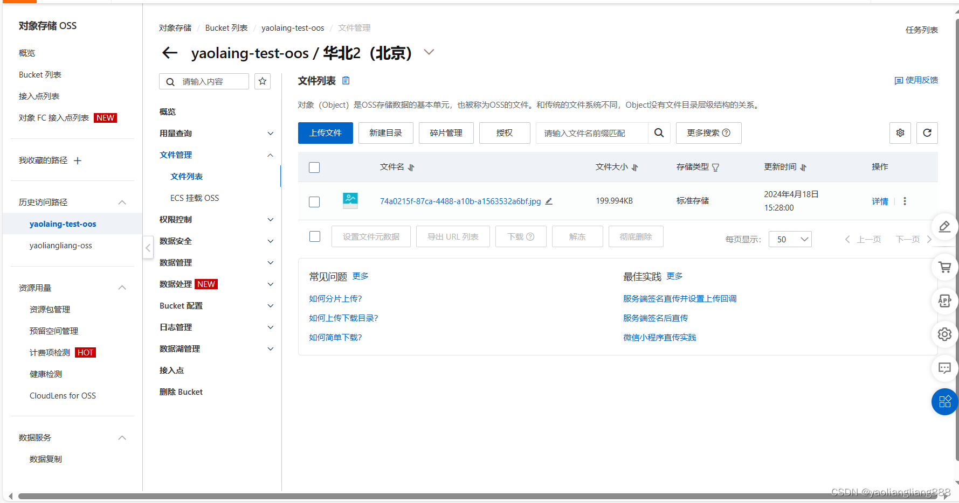Click the star favorite icon by search box
The height and width of the screenshot is (503, 959).
263,81
